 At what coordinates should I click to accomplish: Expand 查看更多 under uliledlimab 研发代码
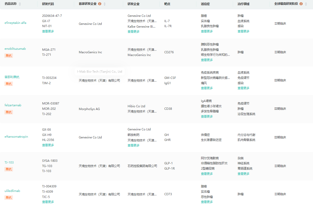[48, 202]
